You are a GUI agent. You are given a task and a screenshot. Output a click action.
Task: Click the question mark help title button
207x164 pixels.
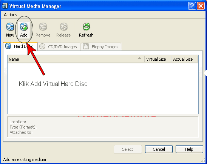pos(192,6)
